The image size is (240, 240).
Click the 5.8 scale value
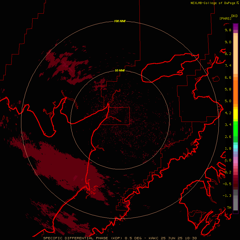coord(228,89)
